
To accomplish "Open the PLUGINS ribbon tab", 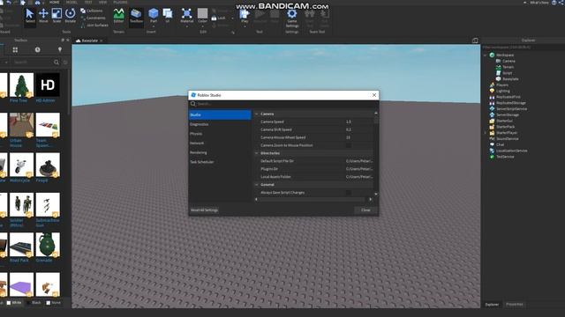I will 120,2.
